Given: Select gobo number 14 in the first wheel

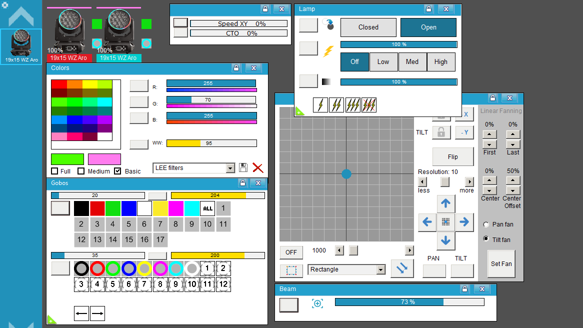Looking at the screenshot, I should pos(113,239).
